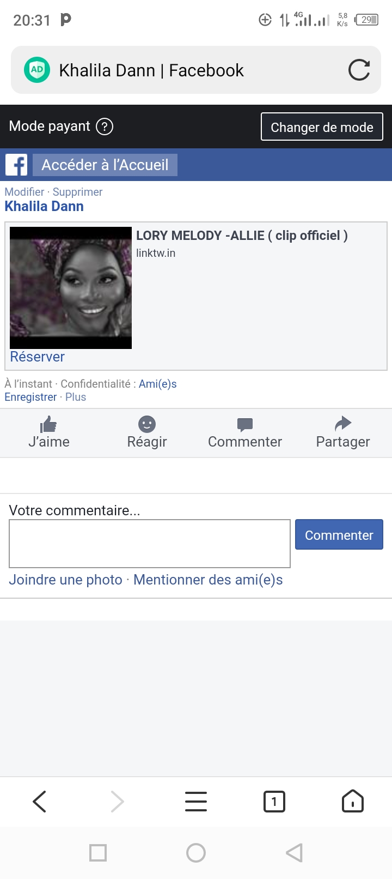This screenshot has width=392, height=879.
Task: Expand more options with Plus link
Action: pos(76,397)
